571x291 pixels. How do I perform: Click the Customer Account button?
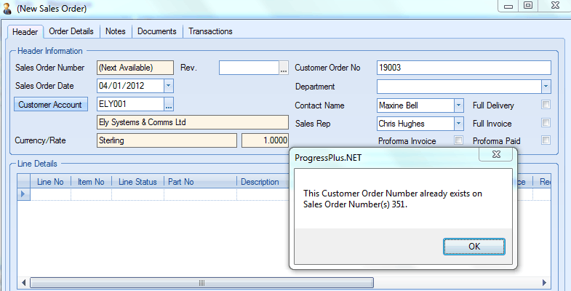pyautogui.click(x=50, y=105)
